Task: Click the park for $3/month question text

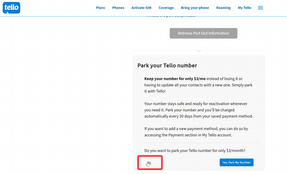Action: [x=195, y=150]
